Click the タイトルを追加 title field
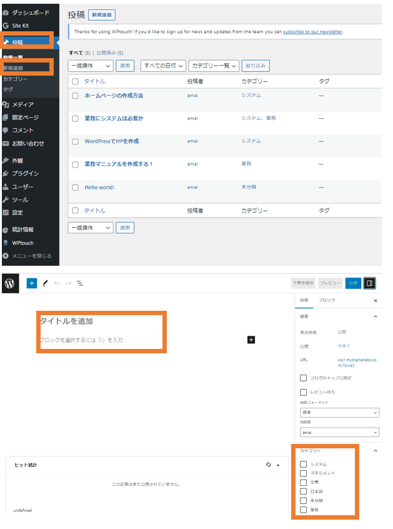The width and height of the screenshot is (393, 529). (67, 321)
